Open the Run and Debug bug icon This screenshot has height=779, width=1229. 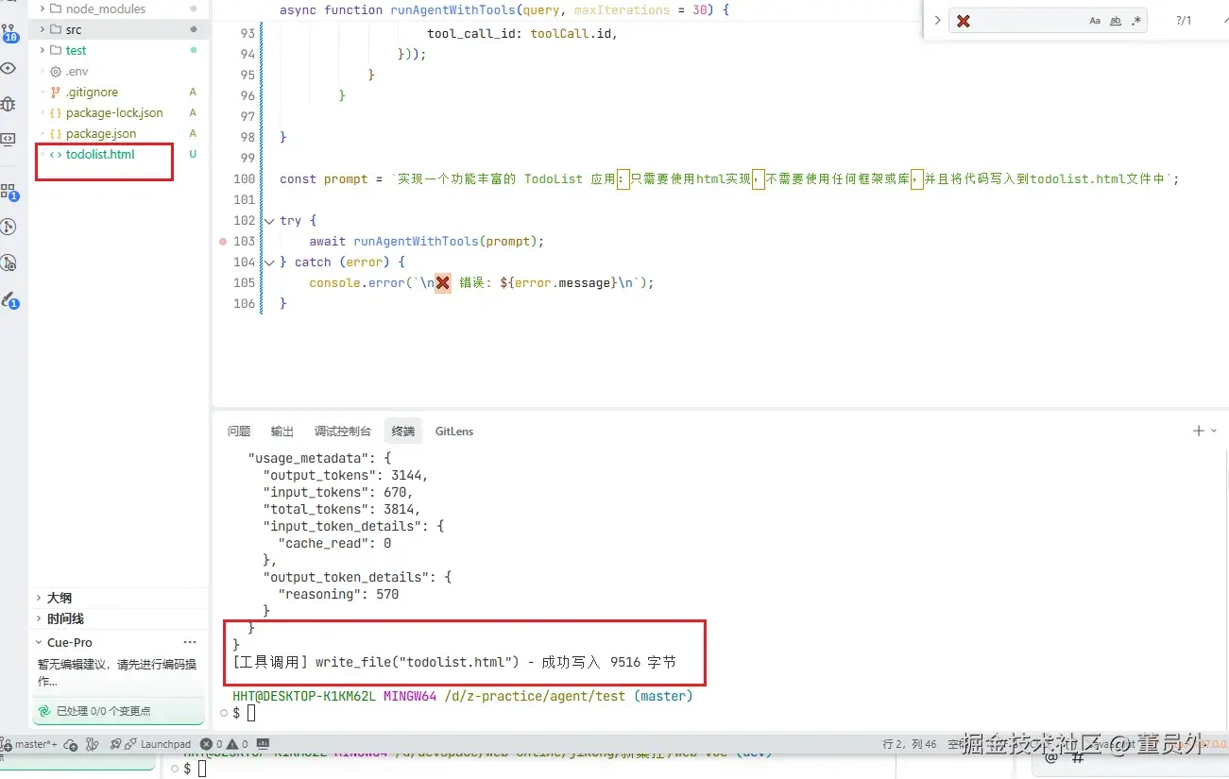coord(9,104)
